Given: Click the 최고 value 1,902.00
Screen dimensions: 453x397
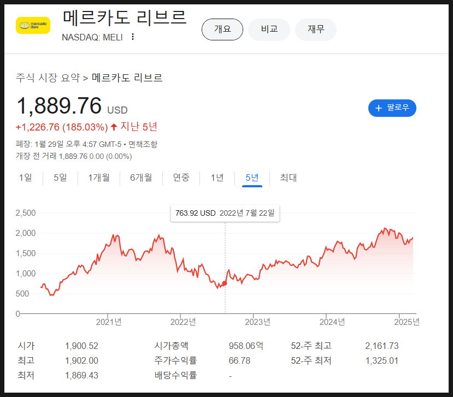Looking at the screenshot, I should (x=81, y=360).
